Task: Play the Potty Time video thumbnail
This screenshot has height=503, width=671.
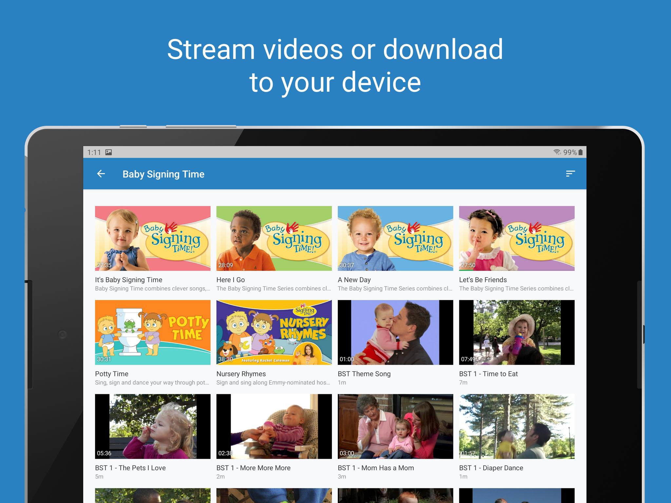Action: pos(153,332)
